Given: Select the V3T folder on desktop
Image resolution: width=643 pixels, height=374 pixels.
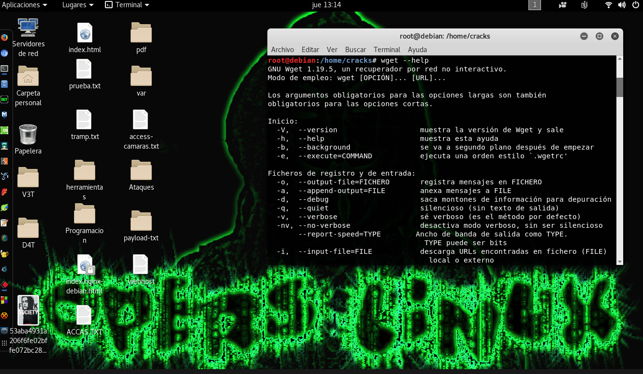Looking at the screenshot, I should [28, 183].
